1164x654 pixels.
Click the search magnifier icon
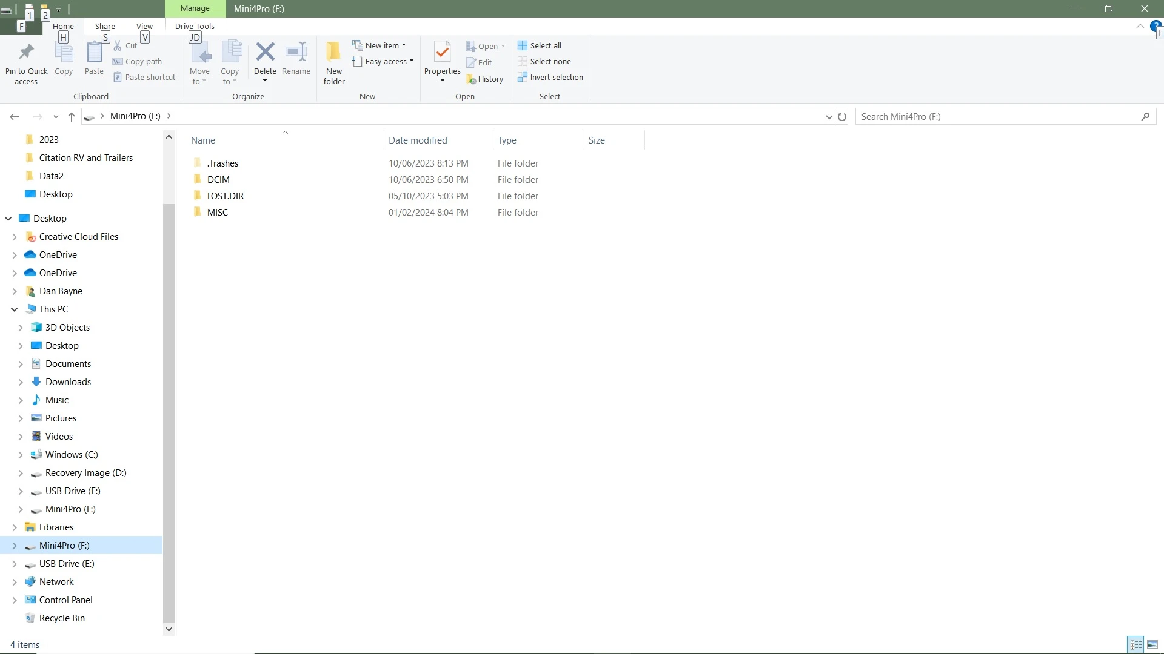[1145, 117]
